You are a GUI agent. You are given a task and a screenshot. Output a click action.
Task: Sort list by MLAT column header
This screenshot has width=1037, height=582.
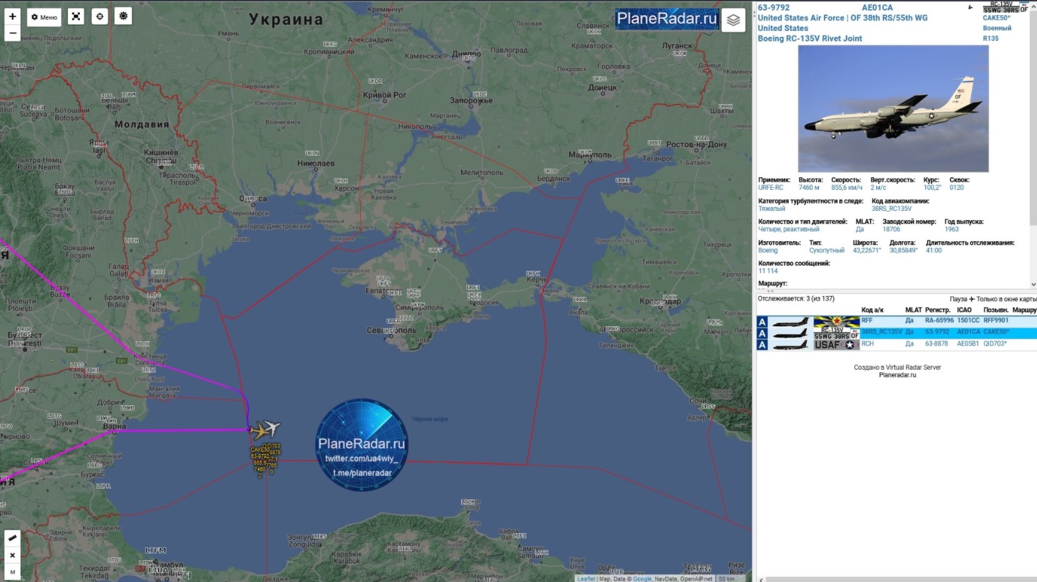click(x=914, y=310)
